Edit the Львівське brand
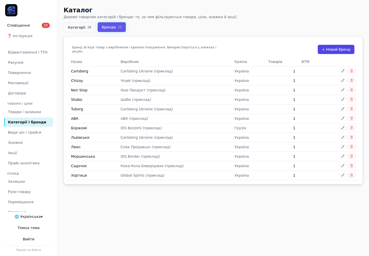This screenshot has height=256, width=369. (x=343, y=137)
